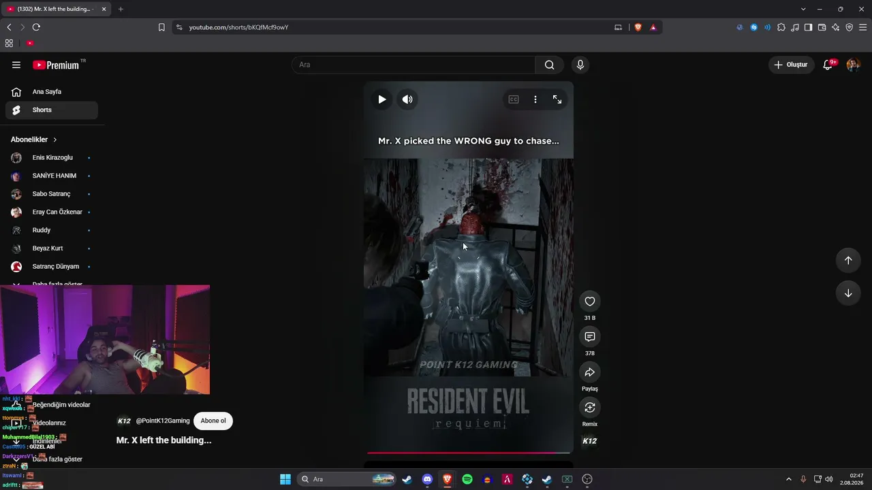Click the Oluştur create button

[x=791, y=65]
